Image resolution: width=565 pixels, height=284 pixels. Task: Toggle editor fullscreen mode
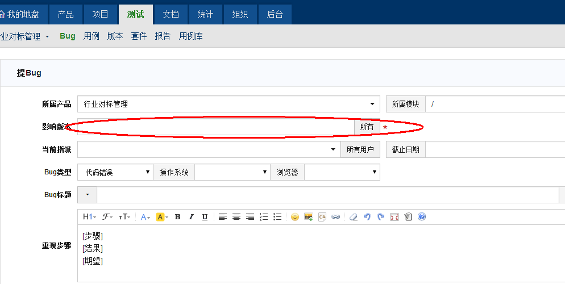pyautogui.click(x=394, y=216)
